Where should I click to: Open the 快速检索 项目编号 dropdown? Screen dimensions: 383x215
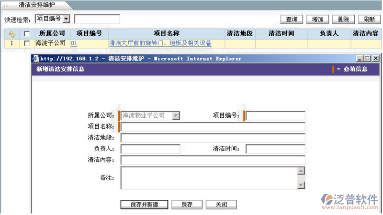(x=66, y=19)
